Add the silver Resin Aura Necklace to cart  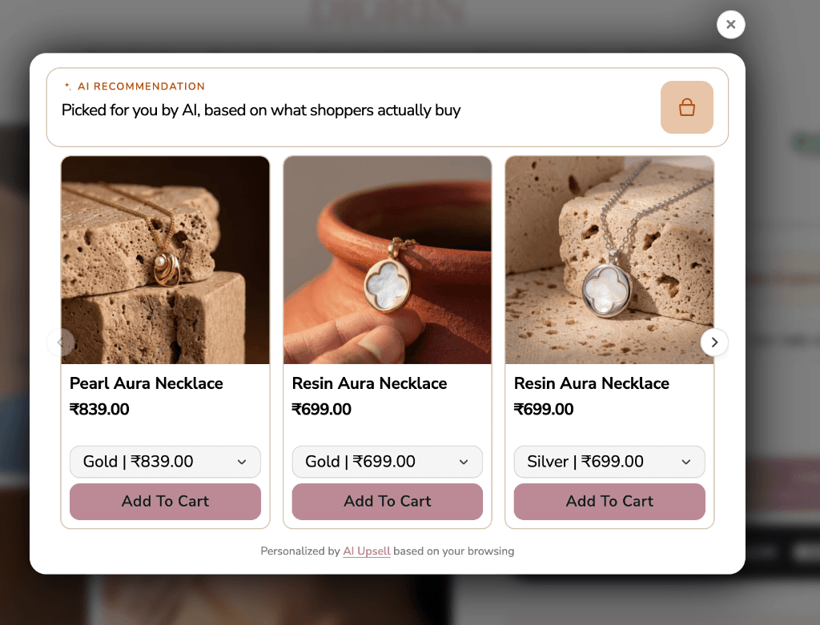609,501
